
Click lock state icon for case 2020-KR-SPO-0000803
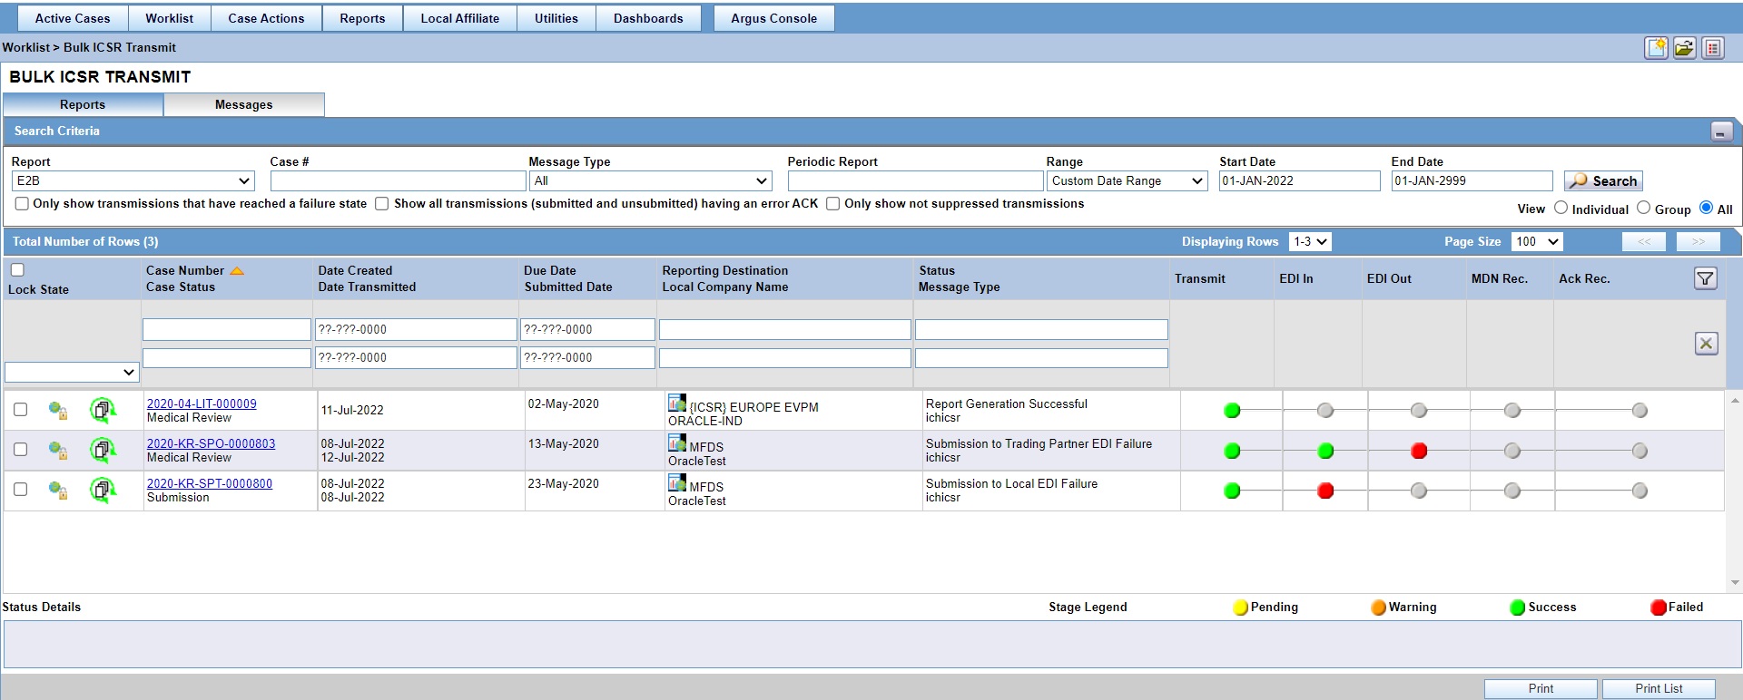pos(58,451)
